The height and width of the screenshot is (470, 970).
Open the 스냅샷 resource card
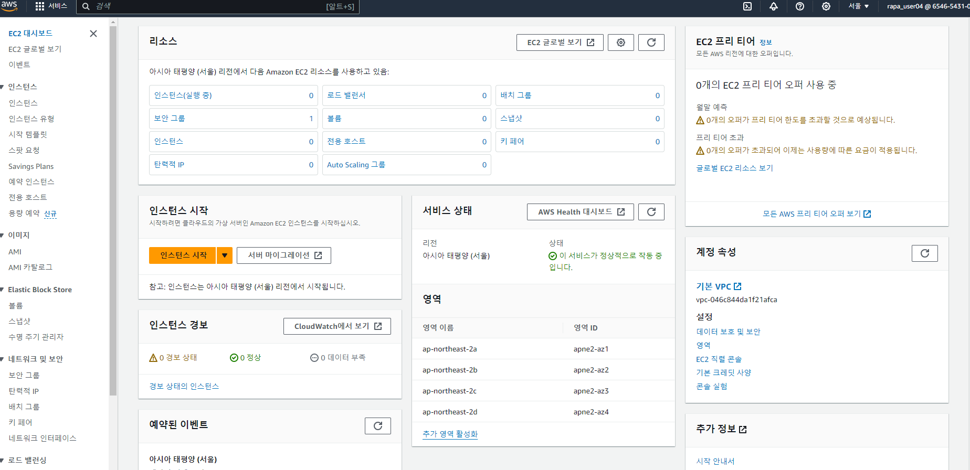(580, 119)
